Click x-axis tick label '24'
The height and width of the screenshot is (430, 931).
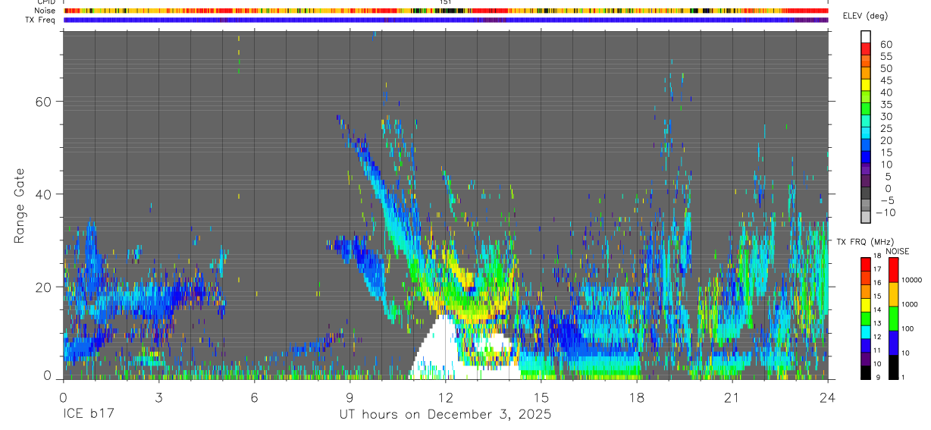827,397
